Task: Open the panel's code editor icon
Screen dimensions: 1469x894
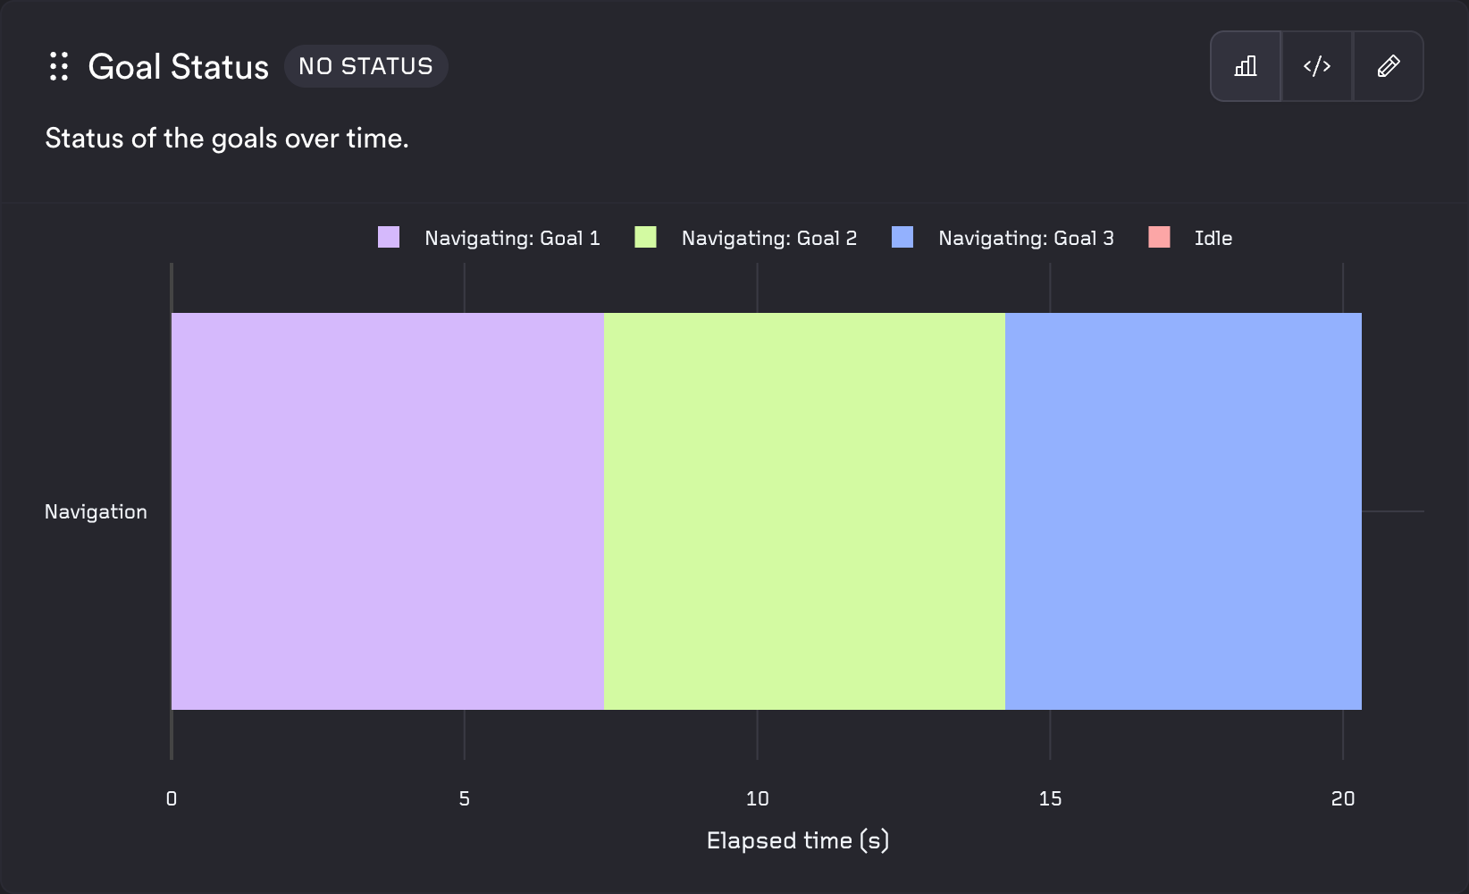Action: coord(1317,65)
